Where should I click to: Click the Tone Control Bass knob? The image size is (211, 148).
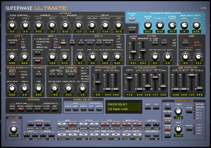click(x=12, y=25)
